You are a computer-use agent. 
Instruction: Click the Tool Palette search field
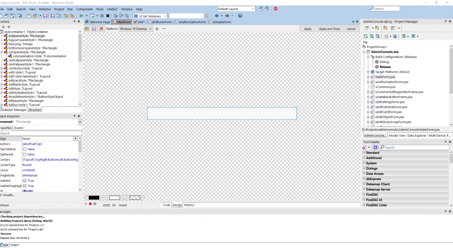[414, 147]
